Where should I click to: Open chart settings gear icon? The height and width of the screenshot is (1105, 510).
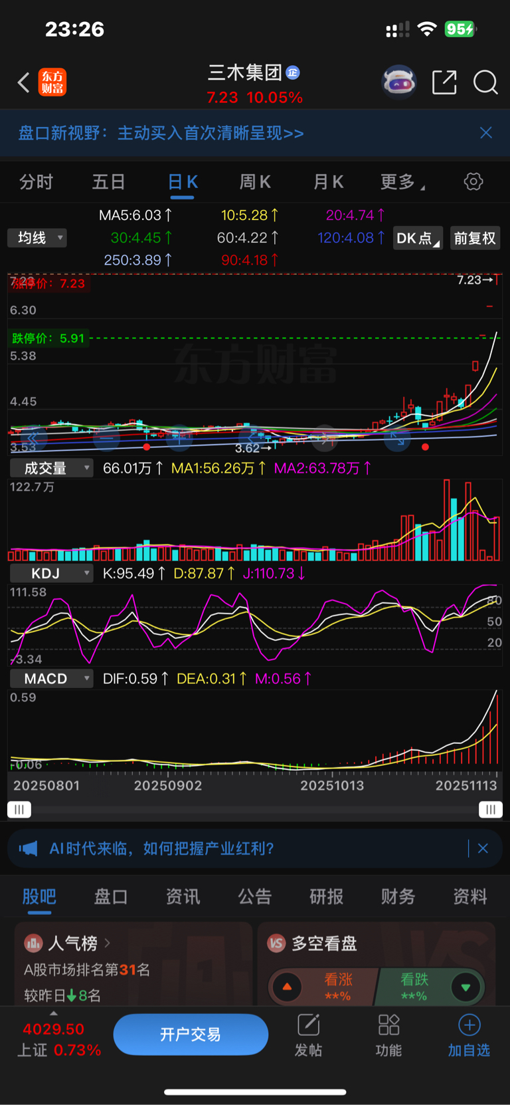473,182
